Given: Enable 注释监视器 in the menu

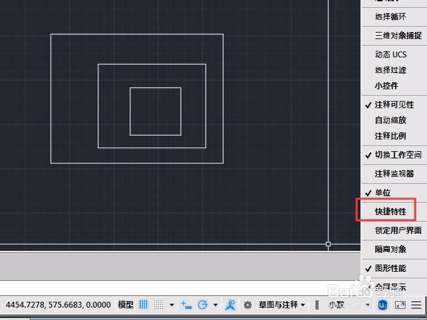Looking at the screenshot, I should [394, 173].
